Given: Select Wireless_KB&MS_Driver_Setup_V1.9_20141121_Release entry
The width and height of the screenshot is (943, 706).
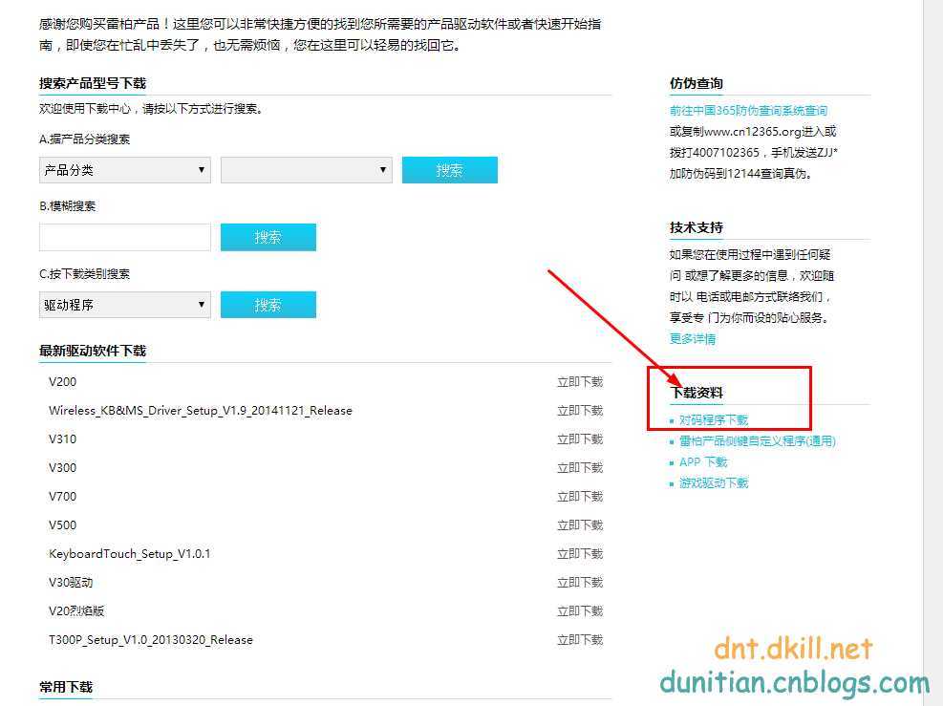Looking at the screenshot, I should pos(201,411).
